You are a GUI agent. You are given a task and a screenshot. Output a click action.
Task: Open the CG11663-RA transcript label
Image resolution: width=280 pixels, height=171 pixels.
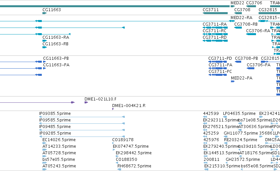coord(56,37)
